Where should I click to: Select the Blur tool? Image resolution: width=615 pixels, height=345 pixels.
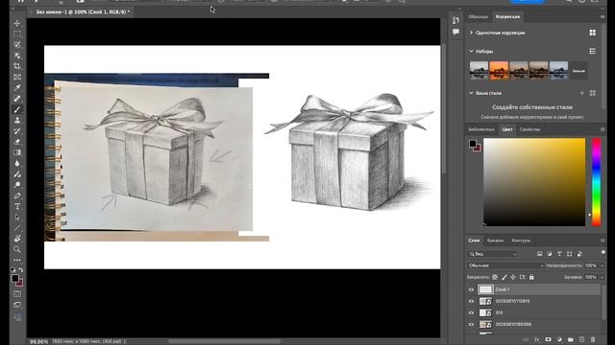(x=17, y=164)
